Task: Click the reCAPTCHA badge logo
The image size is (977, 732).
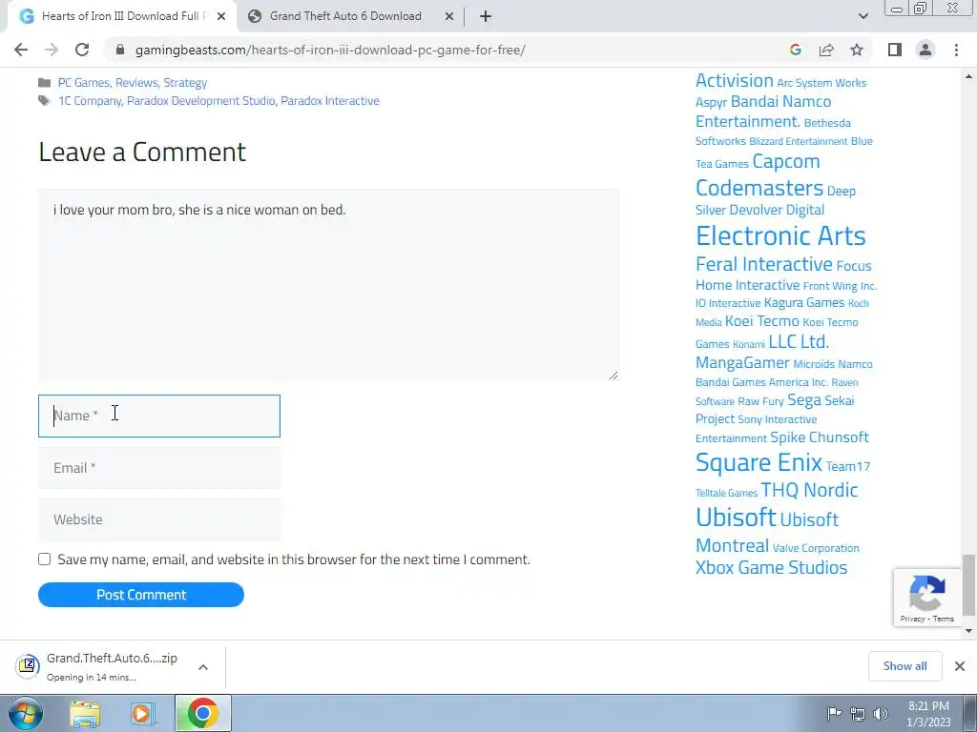Action: click(x=927, y=593)
